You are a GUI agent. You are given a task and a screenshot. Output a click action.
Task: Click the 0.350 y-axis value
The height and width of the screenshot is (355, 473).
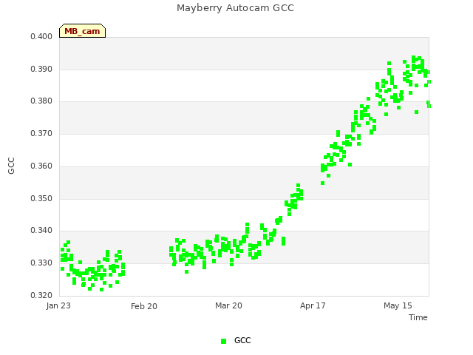[x=41, y=199]
